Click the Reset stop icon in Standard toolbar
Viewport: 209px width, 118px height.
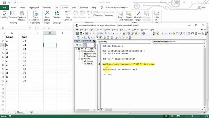pos(121,33)
